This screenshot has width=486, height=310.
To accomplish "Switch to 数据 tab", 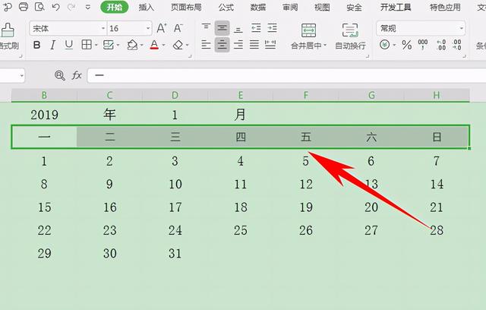I will [258, 7].
